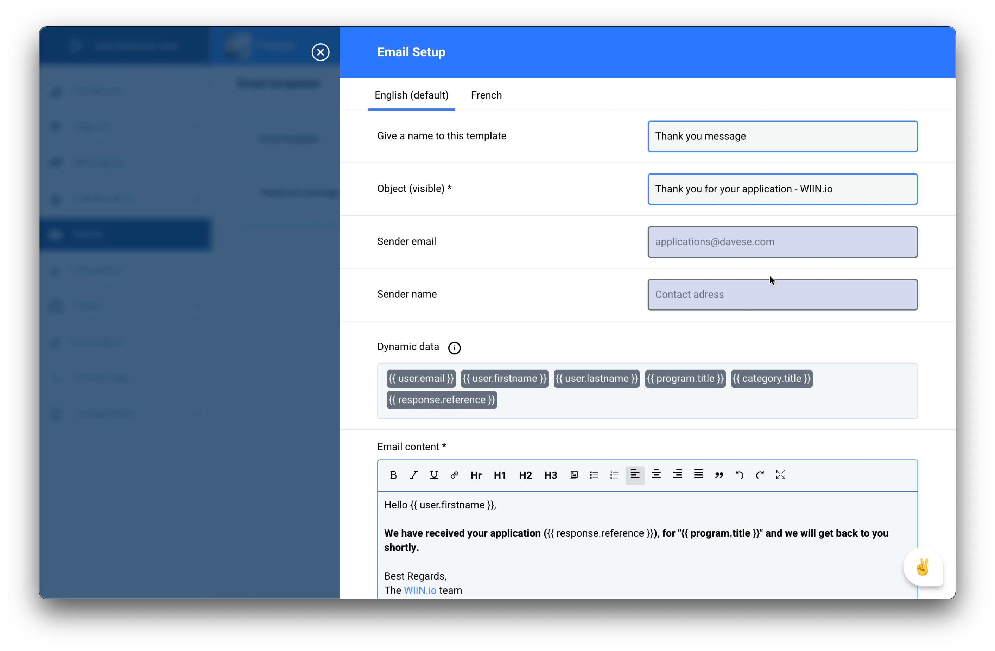Insert the {{ user.lastname }} tag
This screenshot has width=995, height=651.
pos(597,378)
